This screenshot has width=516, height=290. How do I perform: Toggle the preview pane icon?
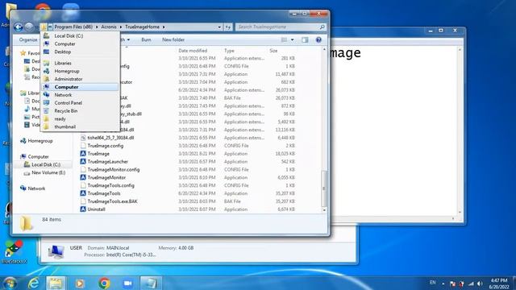point(305,39)
